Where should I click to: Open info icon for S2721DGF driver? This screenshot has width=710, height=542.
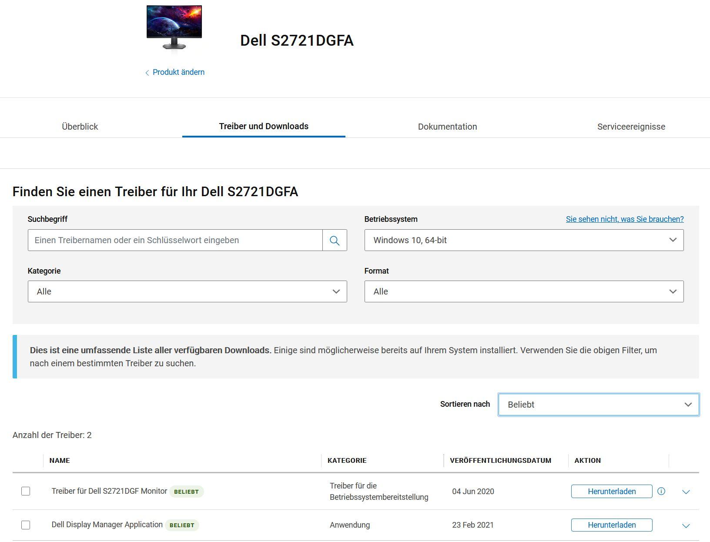pyautogui.click(x=661, y=491)
